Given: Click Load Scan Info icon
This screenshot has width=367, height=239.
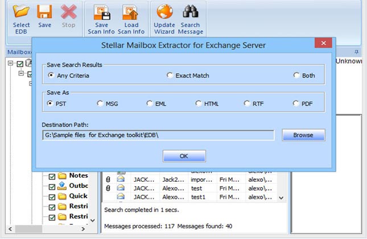Looking at the screenshot, I should (131, 12).
